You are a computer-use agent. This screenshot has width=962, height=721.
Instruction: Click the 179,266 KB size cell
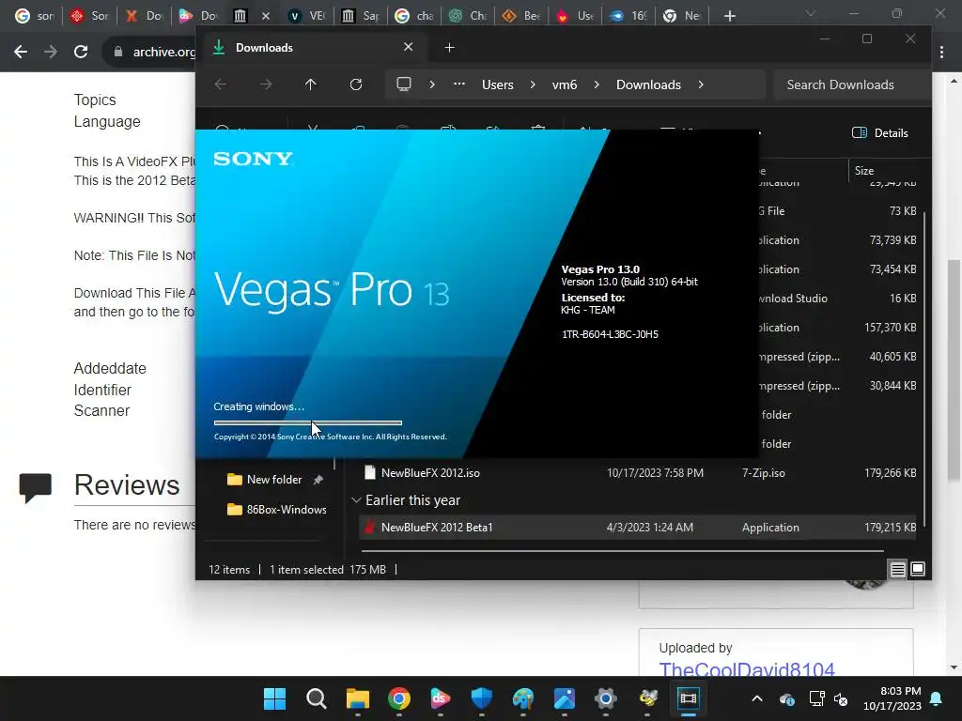coord(891,473)
